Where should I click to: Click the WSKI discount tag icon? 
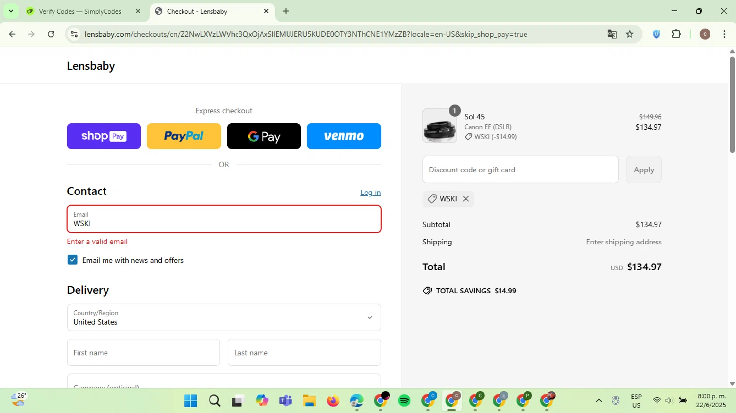tap(432, 199)
